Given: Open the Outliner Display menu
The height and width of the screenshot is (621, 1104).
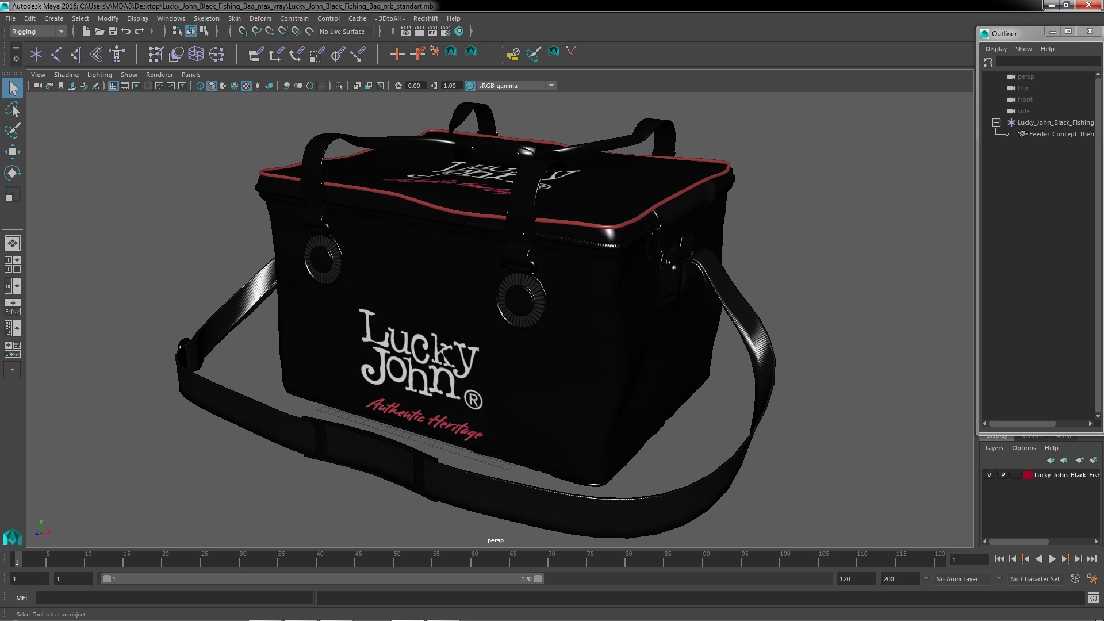Looking at the screenshot, I should [x=996, y=49].
